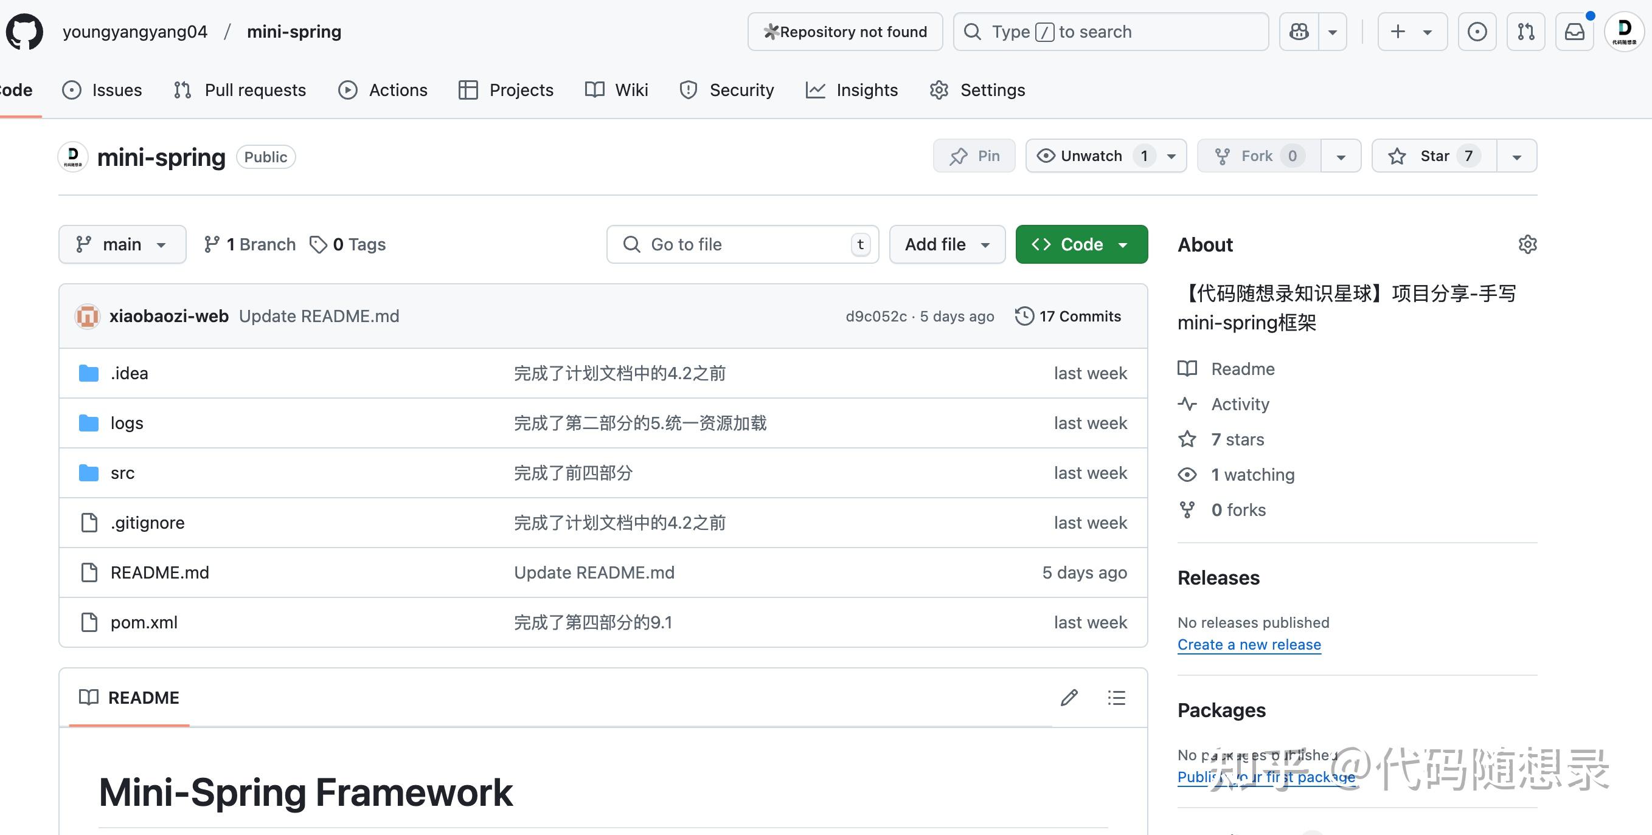Switch to the Insights tab
The image size is (1652, 835).
852,90
